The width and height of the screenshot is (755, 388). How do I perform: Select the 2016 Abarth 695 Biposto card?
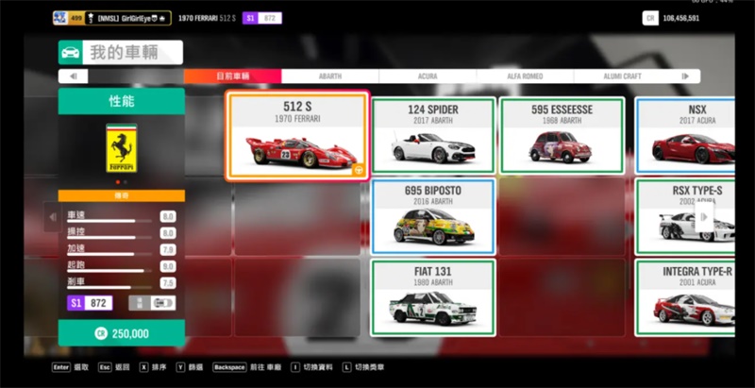point(433,216)
